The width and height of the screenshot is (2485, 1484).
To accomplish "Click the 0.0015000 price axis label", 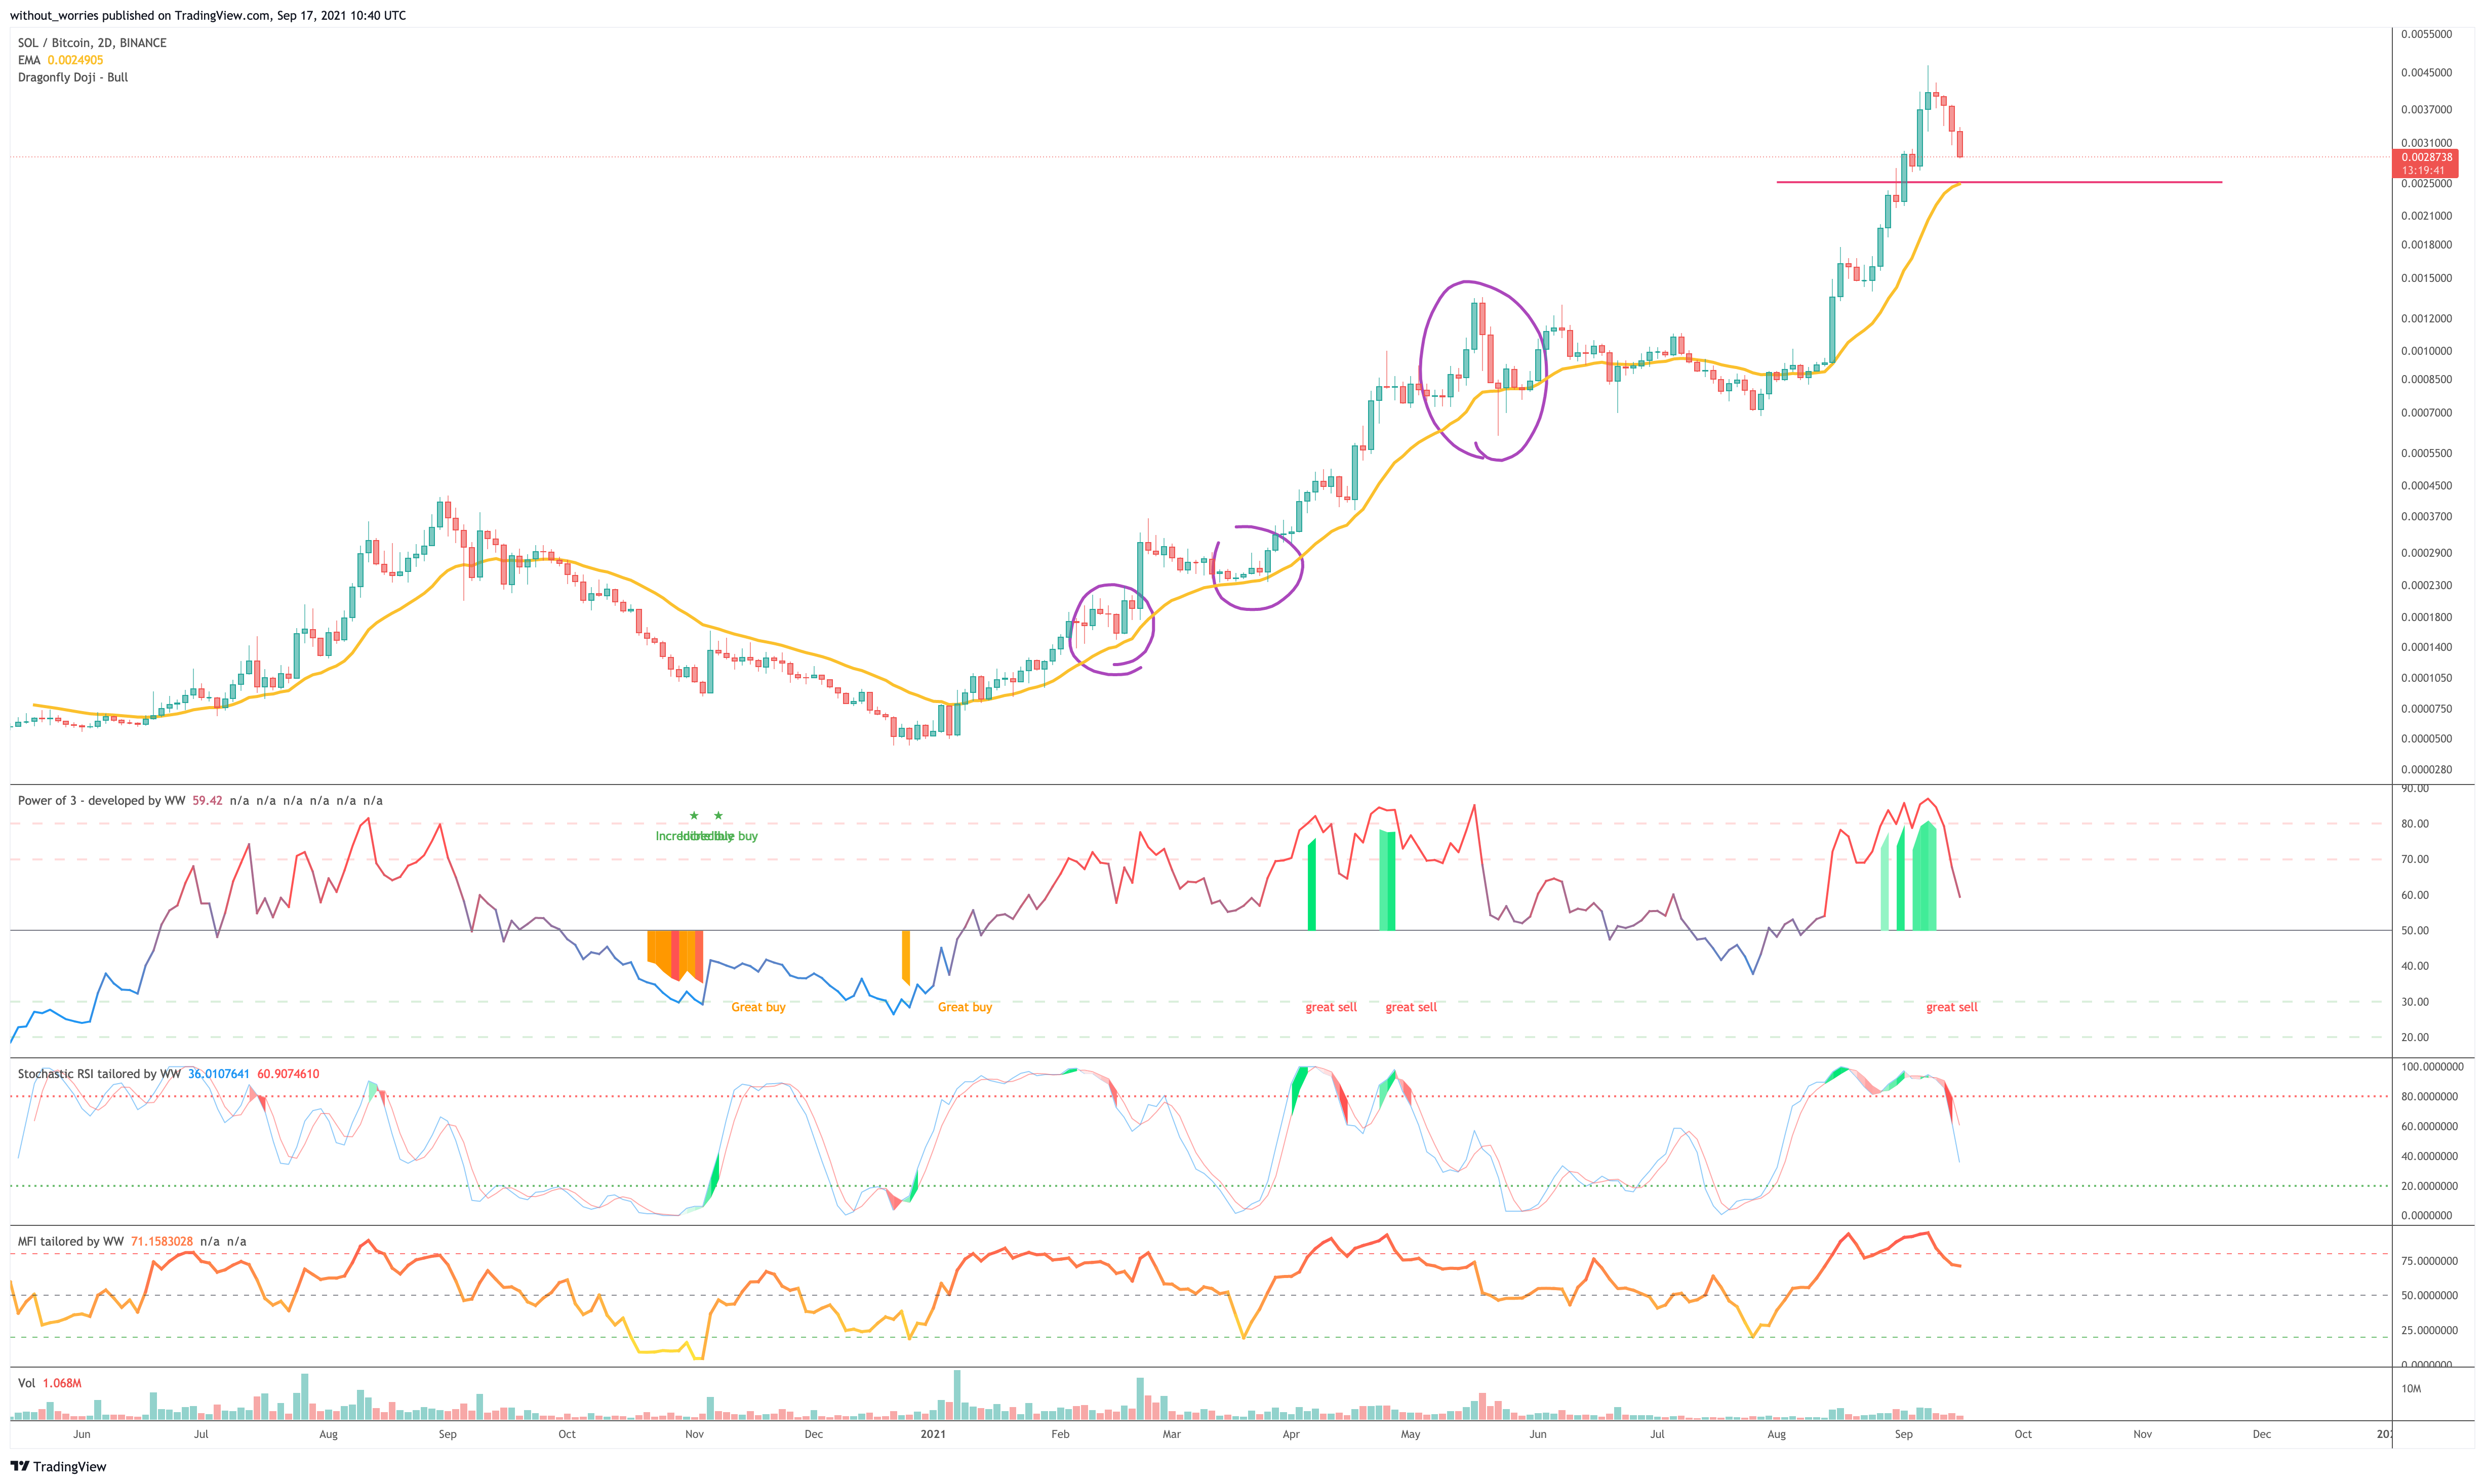I will (x=2426, y=278).
